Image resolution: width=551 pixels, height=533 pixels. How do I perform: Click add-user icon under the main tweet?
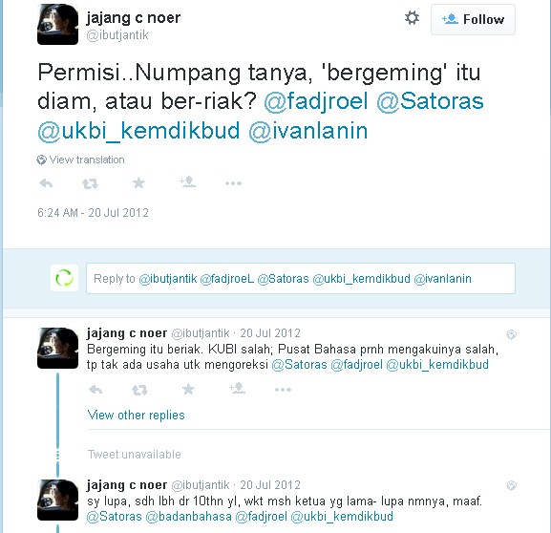187,182
